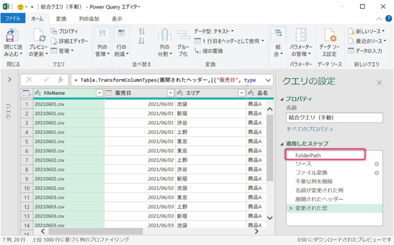The height and width of the screenshot is (245, 394).
Task: Click the horizontal scrollbar left arrow
Action: click(43, 231)
